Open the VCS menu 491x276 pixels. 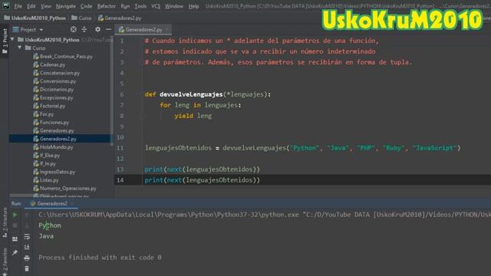(x=156, y=6)
